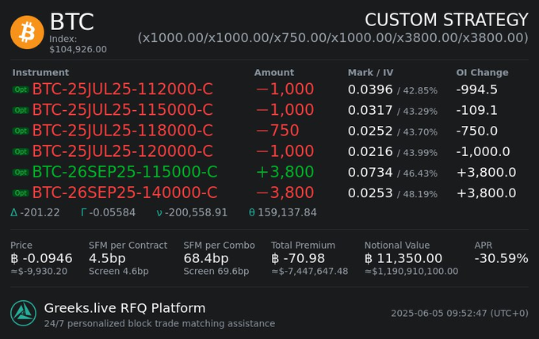Click the Mark / IV column header
Screen dimensions: 539x339
(371, 73)
